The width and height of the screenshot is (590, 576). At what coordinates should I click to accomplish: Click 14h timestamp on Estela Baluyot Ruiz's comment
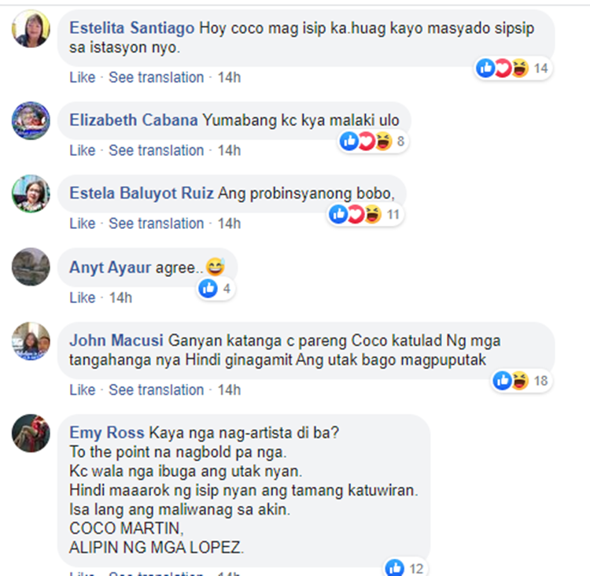[x=229, y=223]
